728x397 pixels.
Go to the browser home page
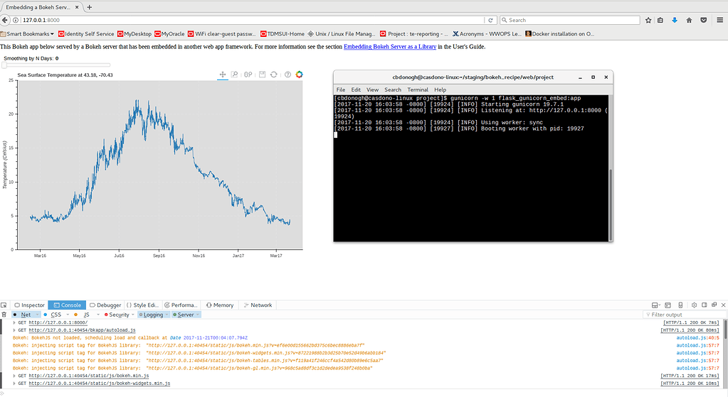tap(689, 21)
